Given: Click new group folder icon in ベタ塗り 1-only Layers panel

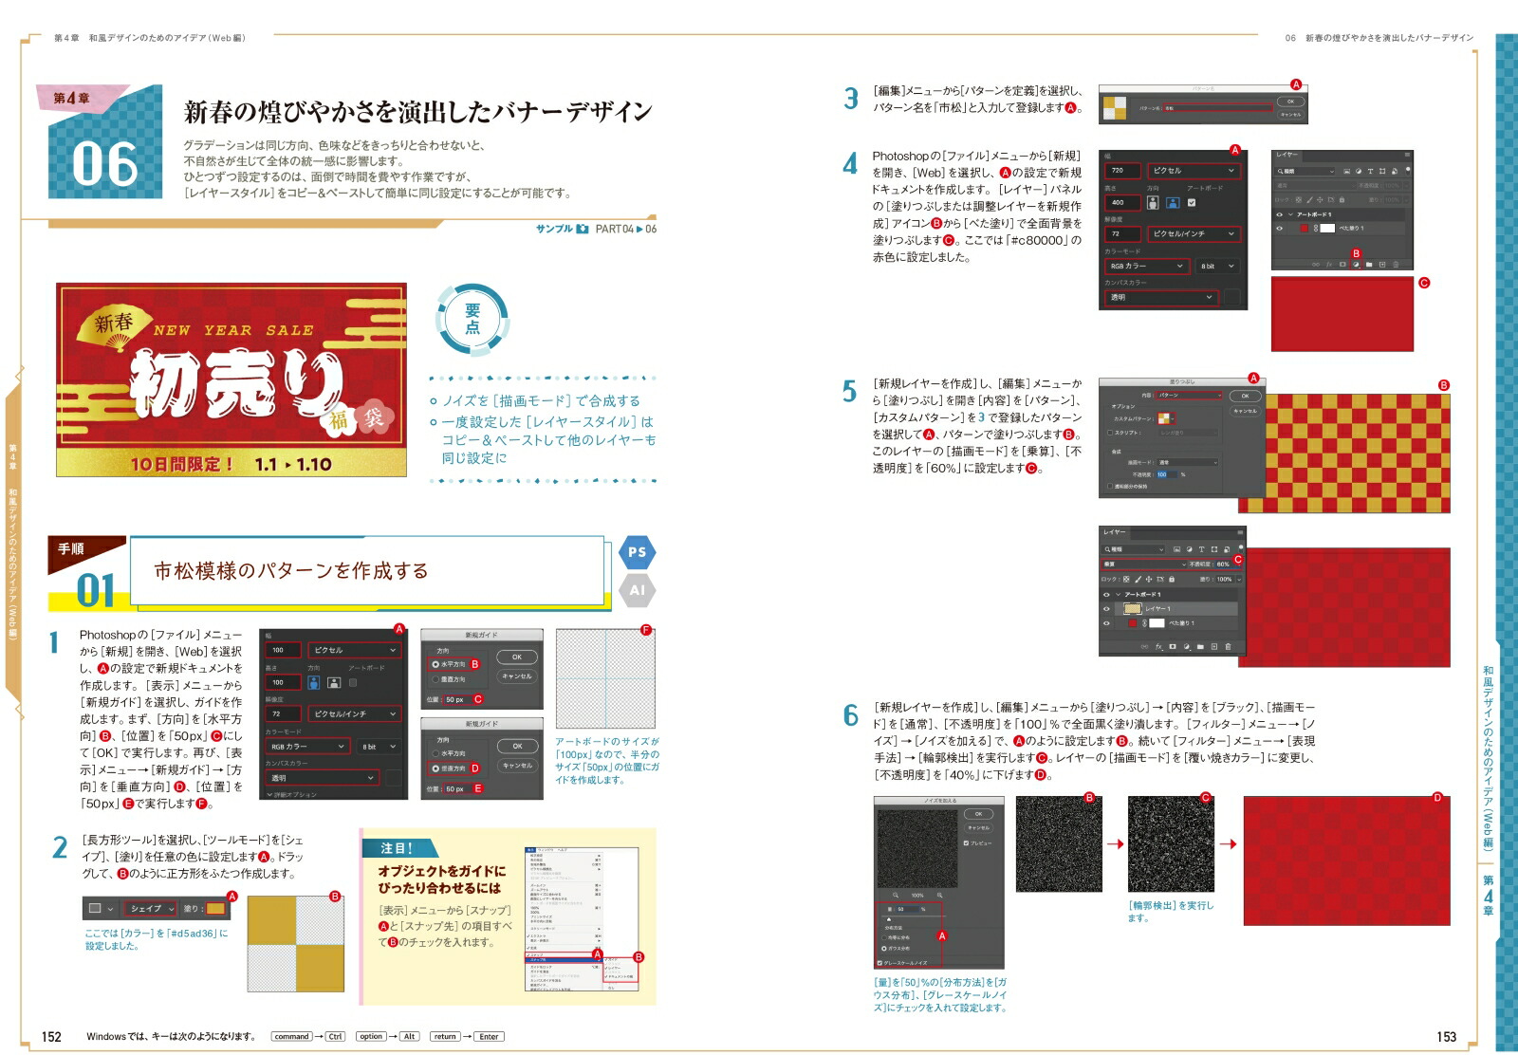Looking at the screenshot, I should click(1369, 265).
